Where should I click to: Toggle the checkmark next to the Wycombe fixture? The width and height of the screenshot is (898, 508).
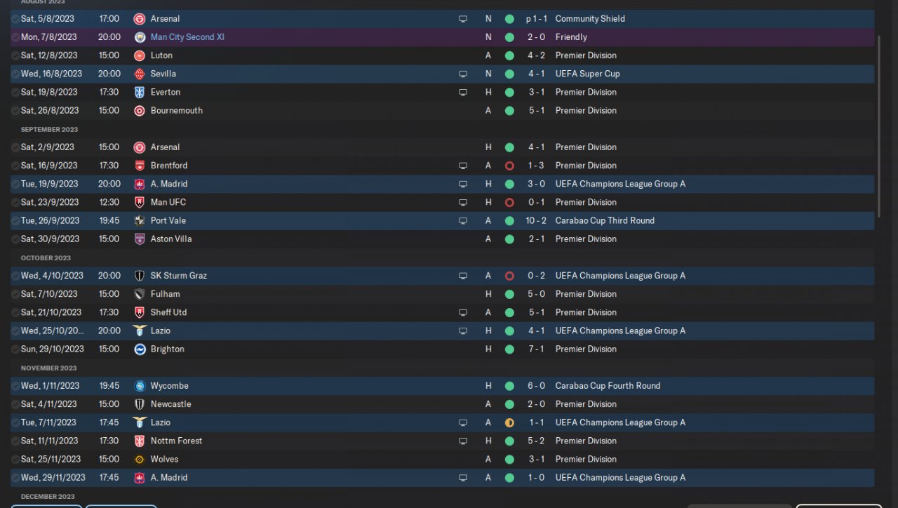(15, 386)
